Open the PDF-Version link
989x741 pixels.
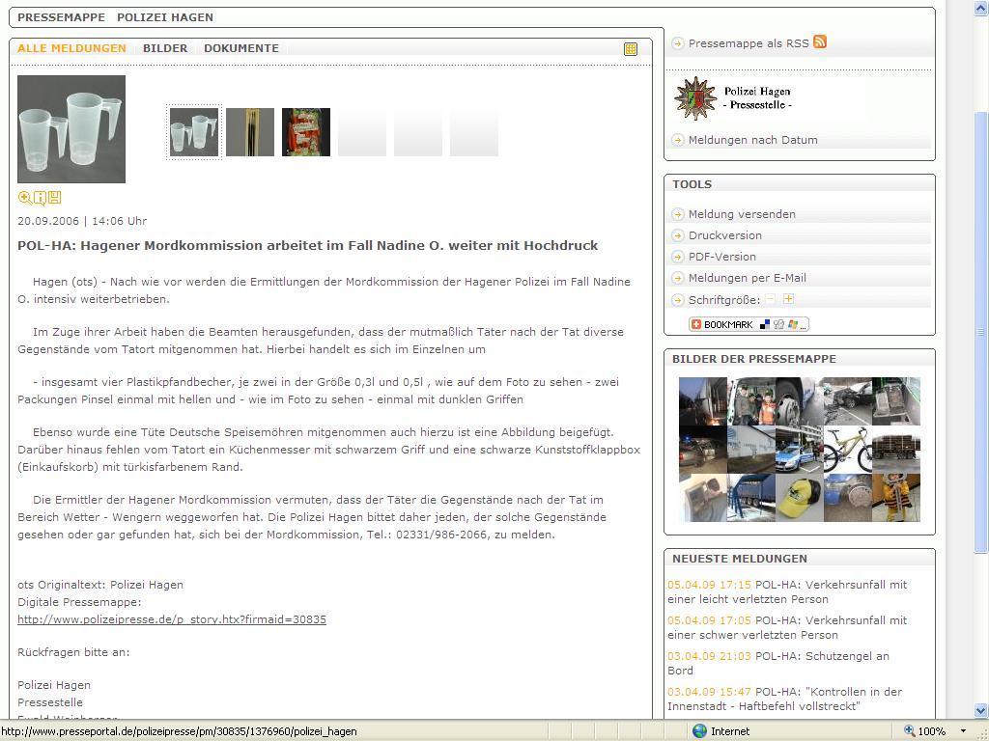click(x=722, y=257)
